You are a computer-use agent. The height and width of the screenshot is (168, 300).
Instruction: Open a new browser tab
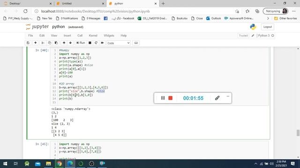click(163, 4)
